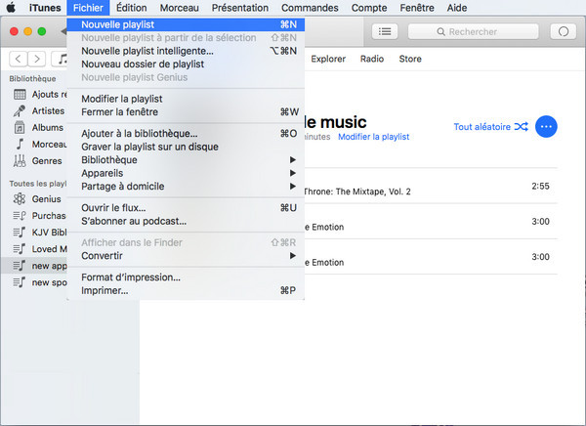This screenshot has width=586, height=426.
Task: Open Artistes in sidebar
Action: [x=38, y=111]
